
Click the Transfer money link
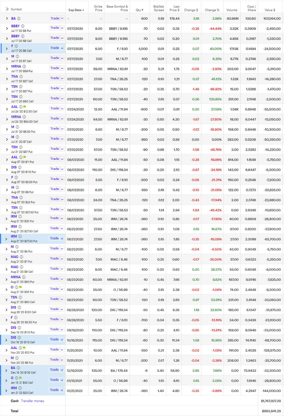pyautogui.click(x=33, y=401)
